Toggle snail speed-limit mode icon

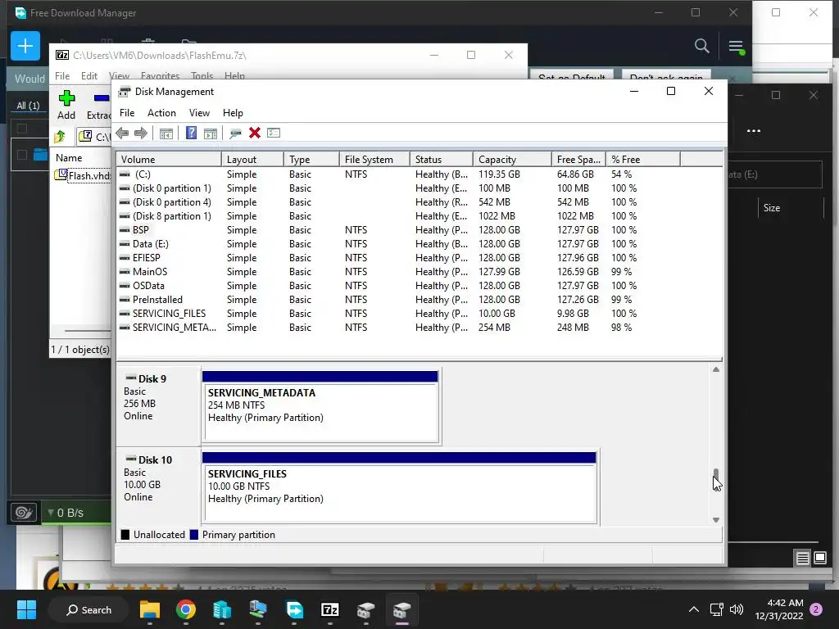24,513
